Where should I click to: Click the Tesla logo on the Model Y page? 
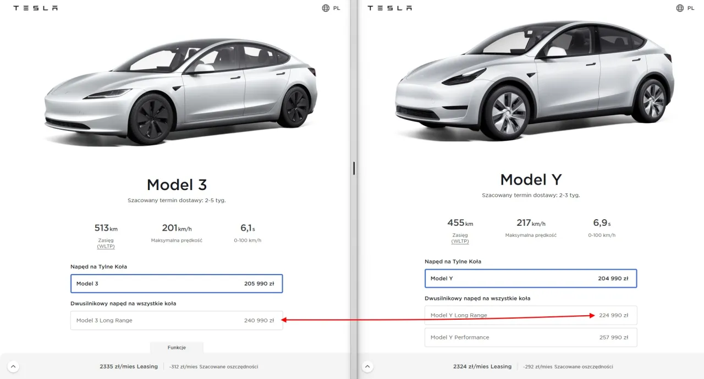click(390, 8)
